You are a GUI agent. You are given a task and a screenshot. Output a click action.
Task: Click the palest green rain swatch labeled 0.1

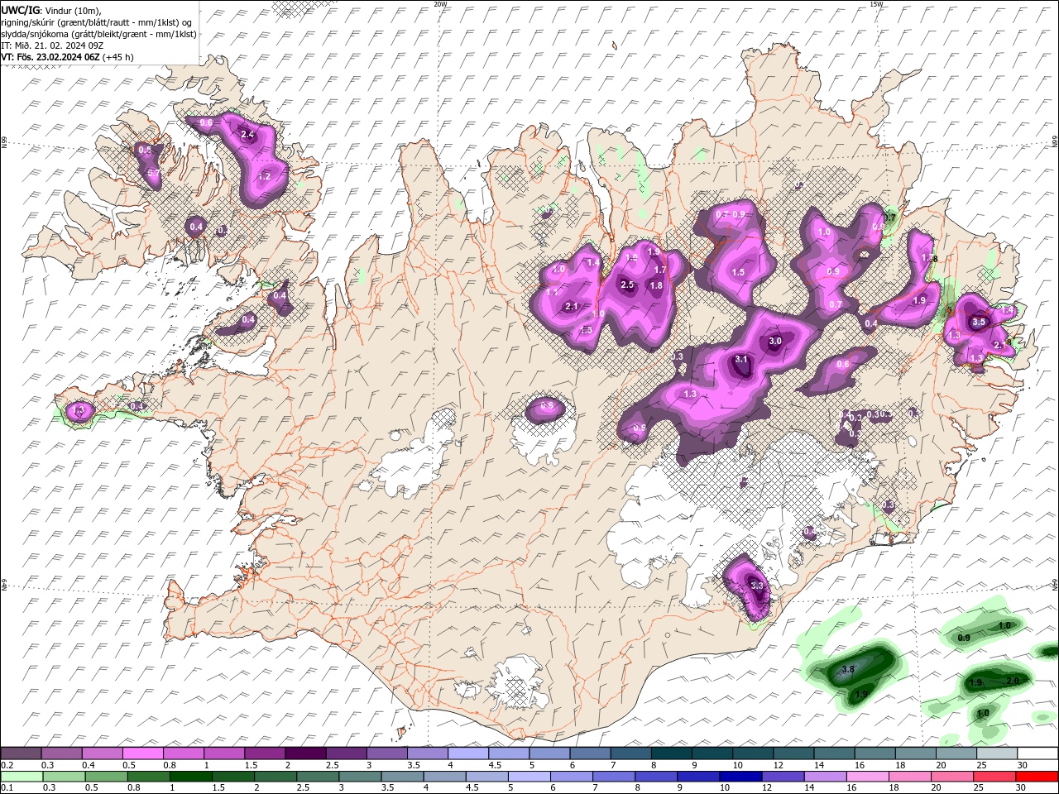click(x=22, y=776)
